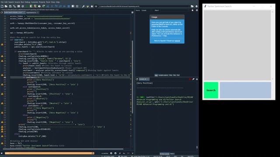Open the Help pane options menu icon

point(197,10)
